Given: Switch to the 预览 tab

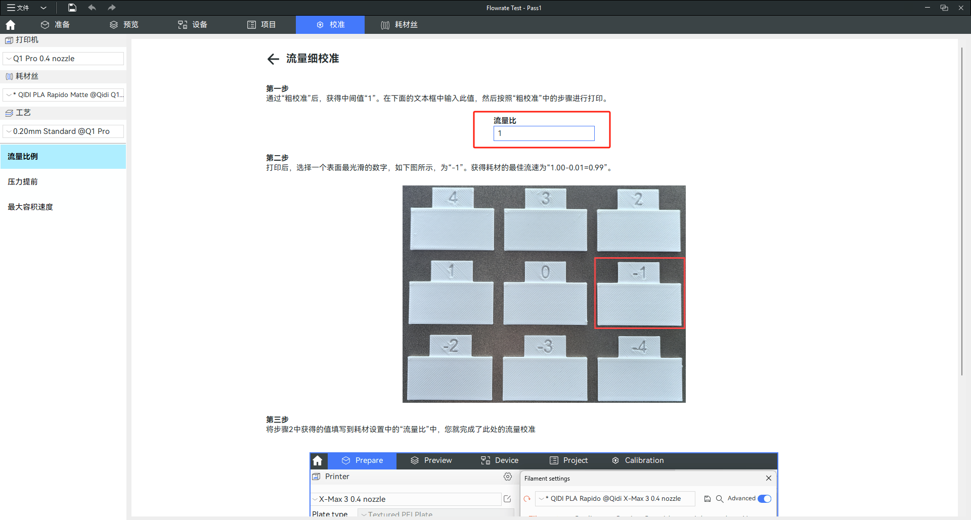Looking at the screenshot, I should coord(124,25).
